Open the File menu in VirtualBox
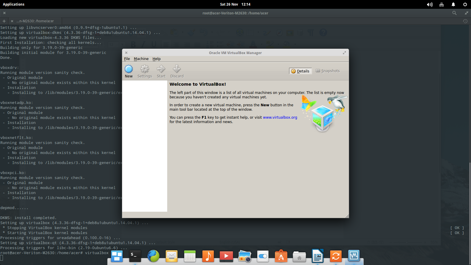This screenshot has height=265, width=471. [127, 59]
